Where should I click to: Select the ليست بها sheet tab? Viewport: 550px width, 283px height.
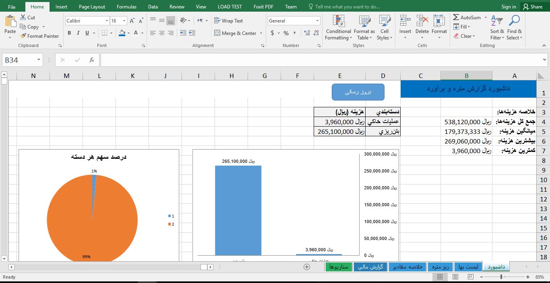[468, 267]
